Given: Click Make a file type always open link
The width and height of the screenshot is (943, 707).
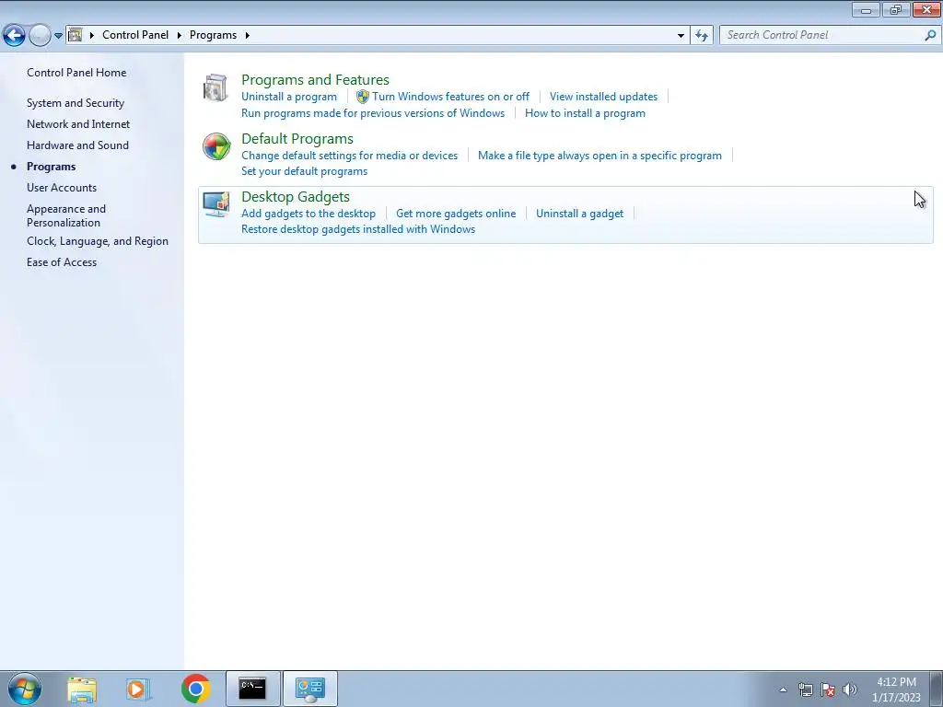Looking at the screenshot, I should pos(600,156).
